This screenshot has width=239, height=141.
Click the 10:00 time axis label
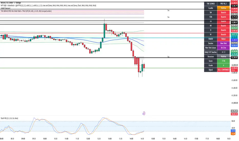pyautogui.click(x=45, y=139)
